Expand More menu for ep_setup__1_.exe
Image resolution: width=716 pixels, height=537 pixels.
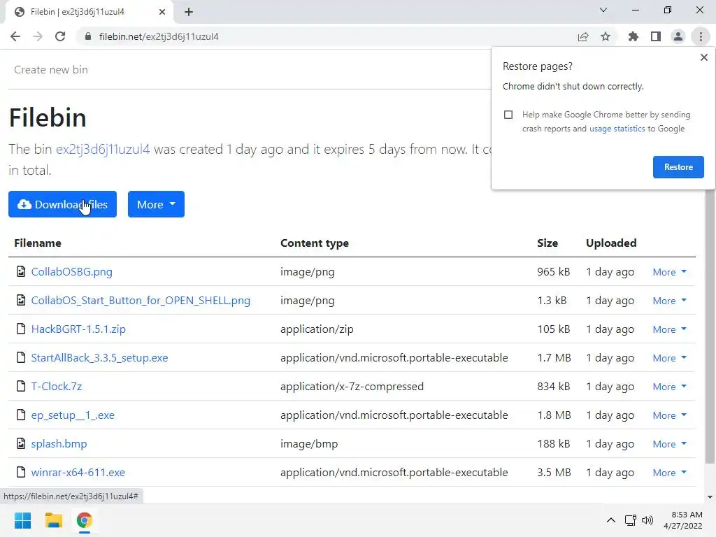coord(669,415)
